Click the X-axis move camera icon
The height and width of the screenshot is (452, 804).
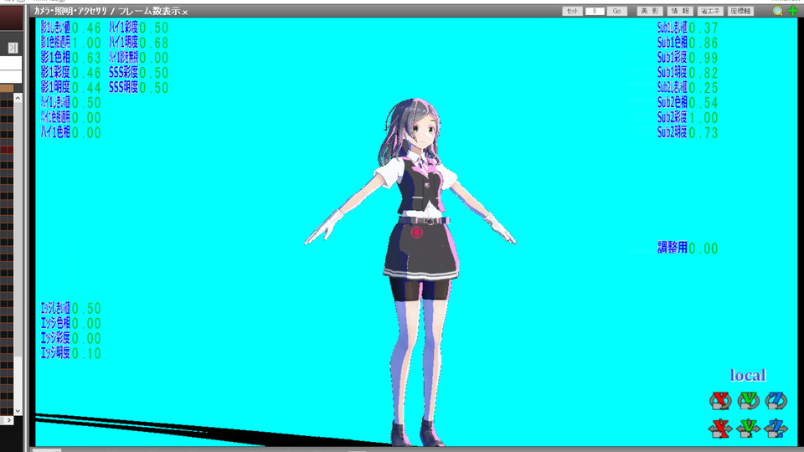720,429
